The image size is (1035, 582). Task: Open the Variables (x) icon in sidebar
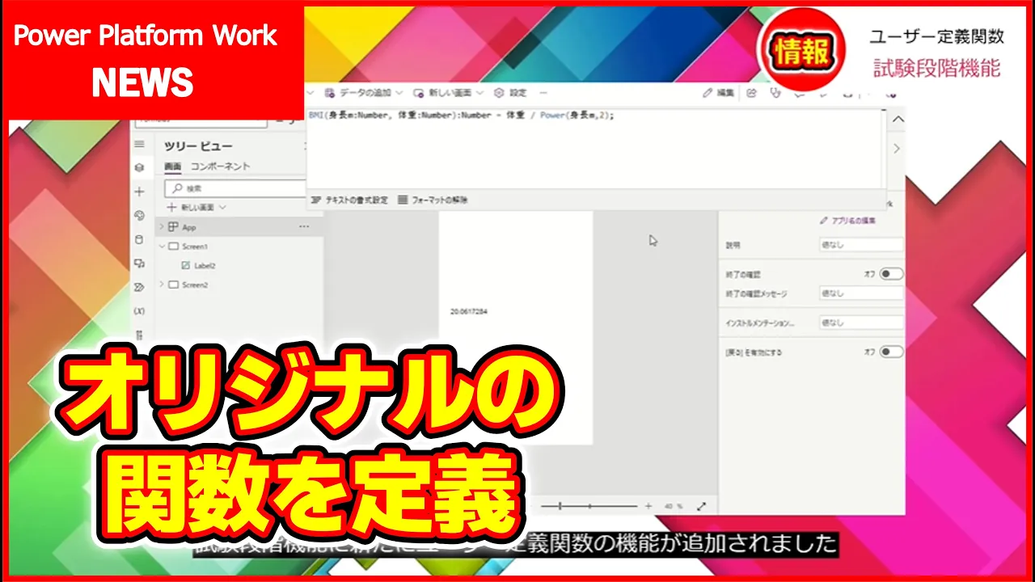pos(139,310)
